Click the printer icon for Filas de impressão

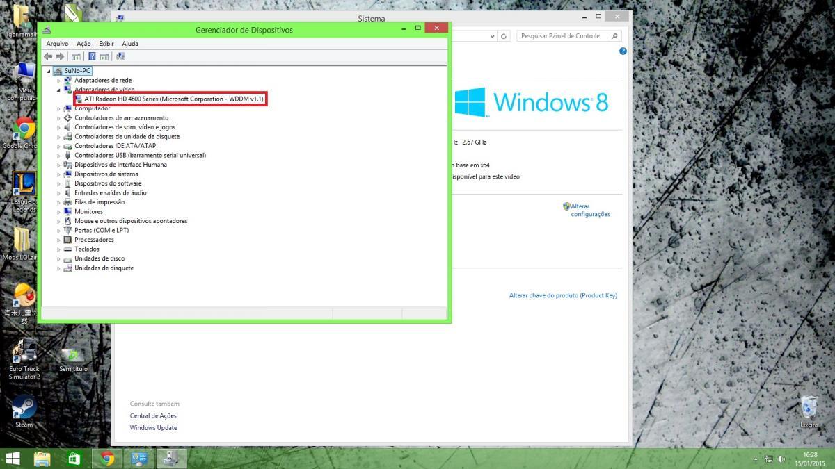pos(67,202)
